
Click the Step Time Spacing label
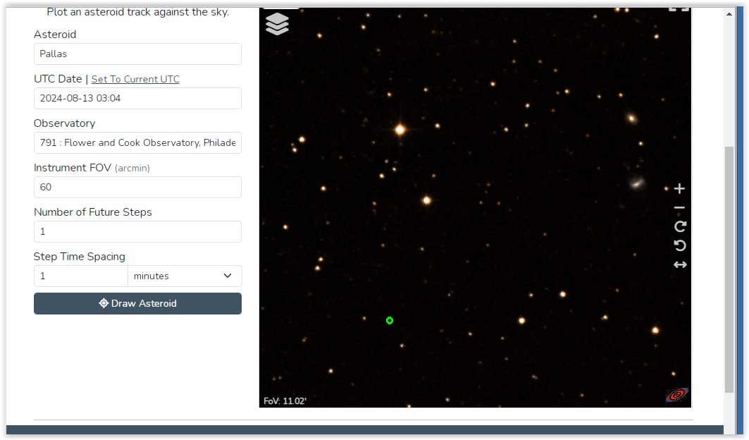coord(80,257)
